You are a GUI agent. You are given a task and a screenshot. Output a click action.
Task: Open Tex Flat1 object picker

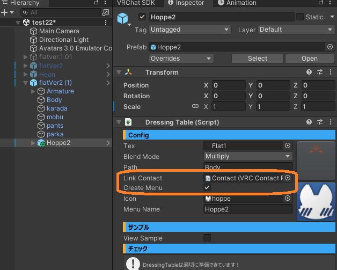[288, 145]
